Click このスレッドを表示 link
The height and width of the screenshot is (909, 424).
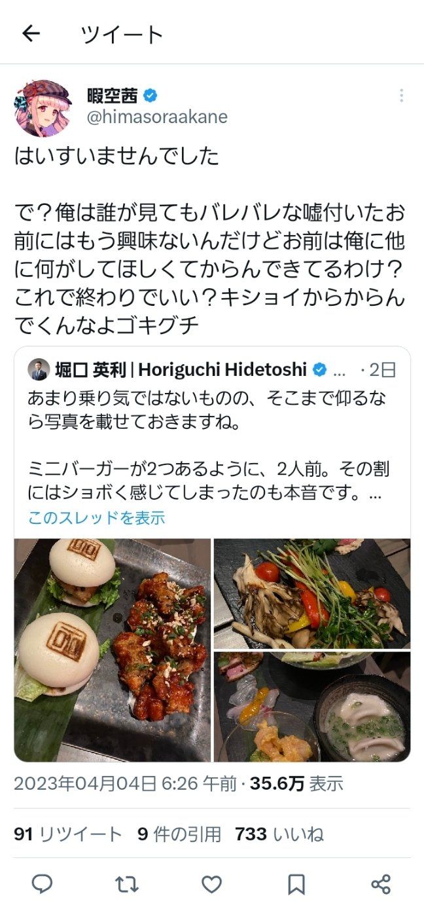[96, 517]
